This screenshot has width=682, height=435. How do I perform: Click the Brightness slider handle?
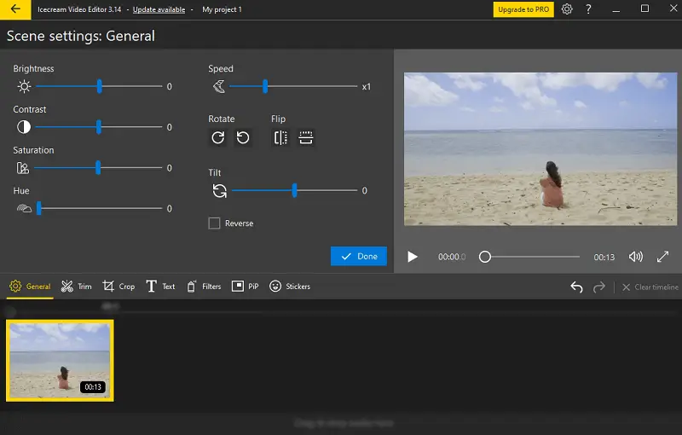pos(100,86)
